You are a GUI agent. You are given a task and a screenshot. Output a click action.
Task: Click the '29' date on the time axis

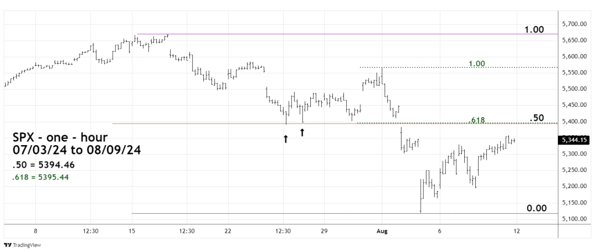click(x=324, y=231)
